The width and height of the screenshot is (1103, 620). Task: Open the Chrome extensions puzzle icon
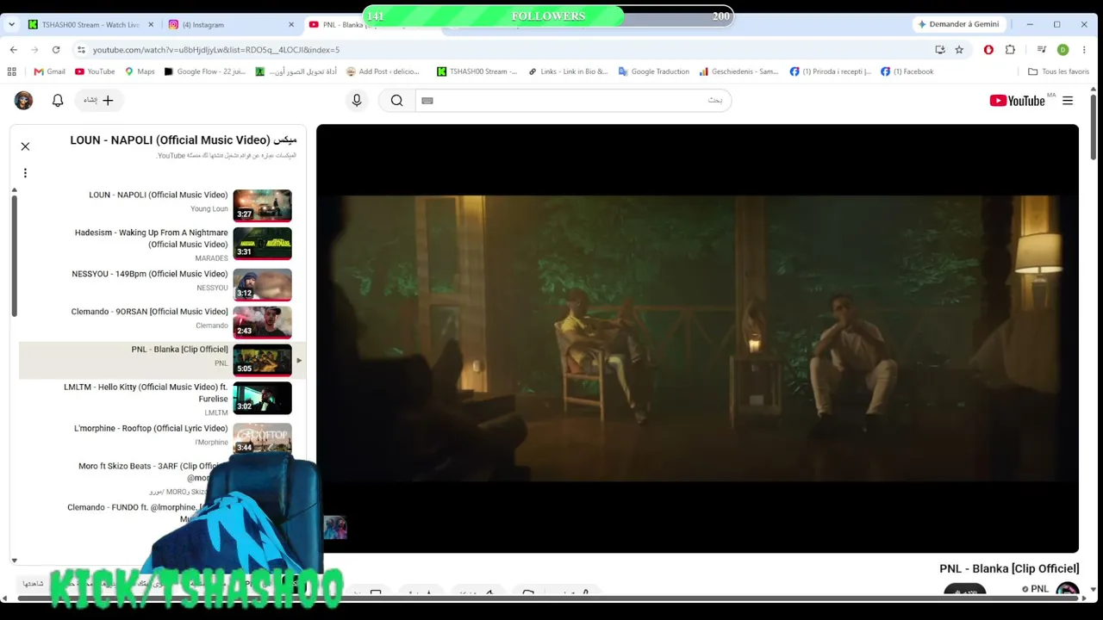[x=1010, y=50]
